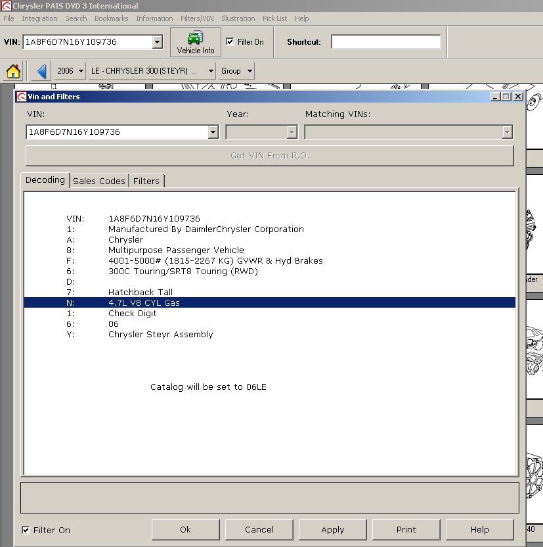
Task: Open the Information menu
Action: (154, 18)
